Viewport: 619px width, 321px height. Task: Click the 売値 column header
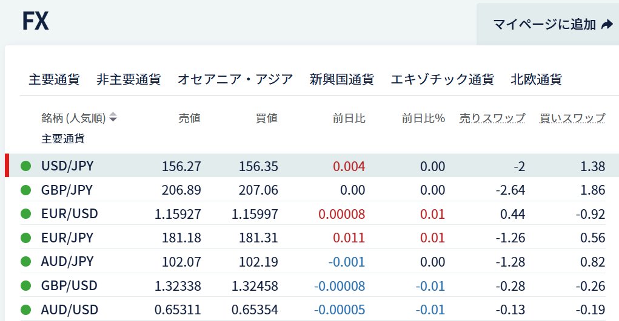tap(190, 118)
